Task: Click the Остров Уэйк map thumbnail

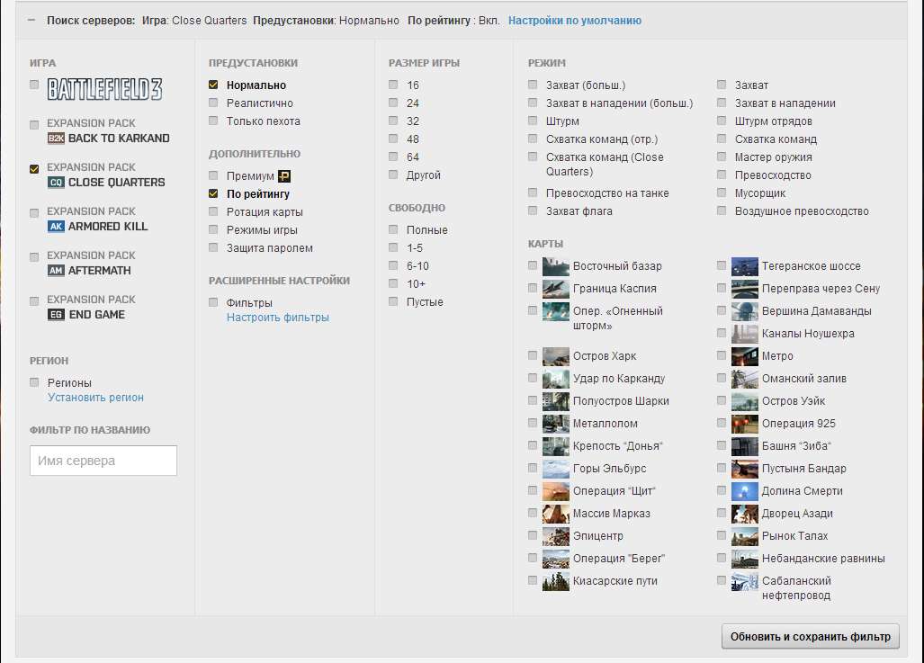Action: click(744, 401)
